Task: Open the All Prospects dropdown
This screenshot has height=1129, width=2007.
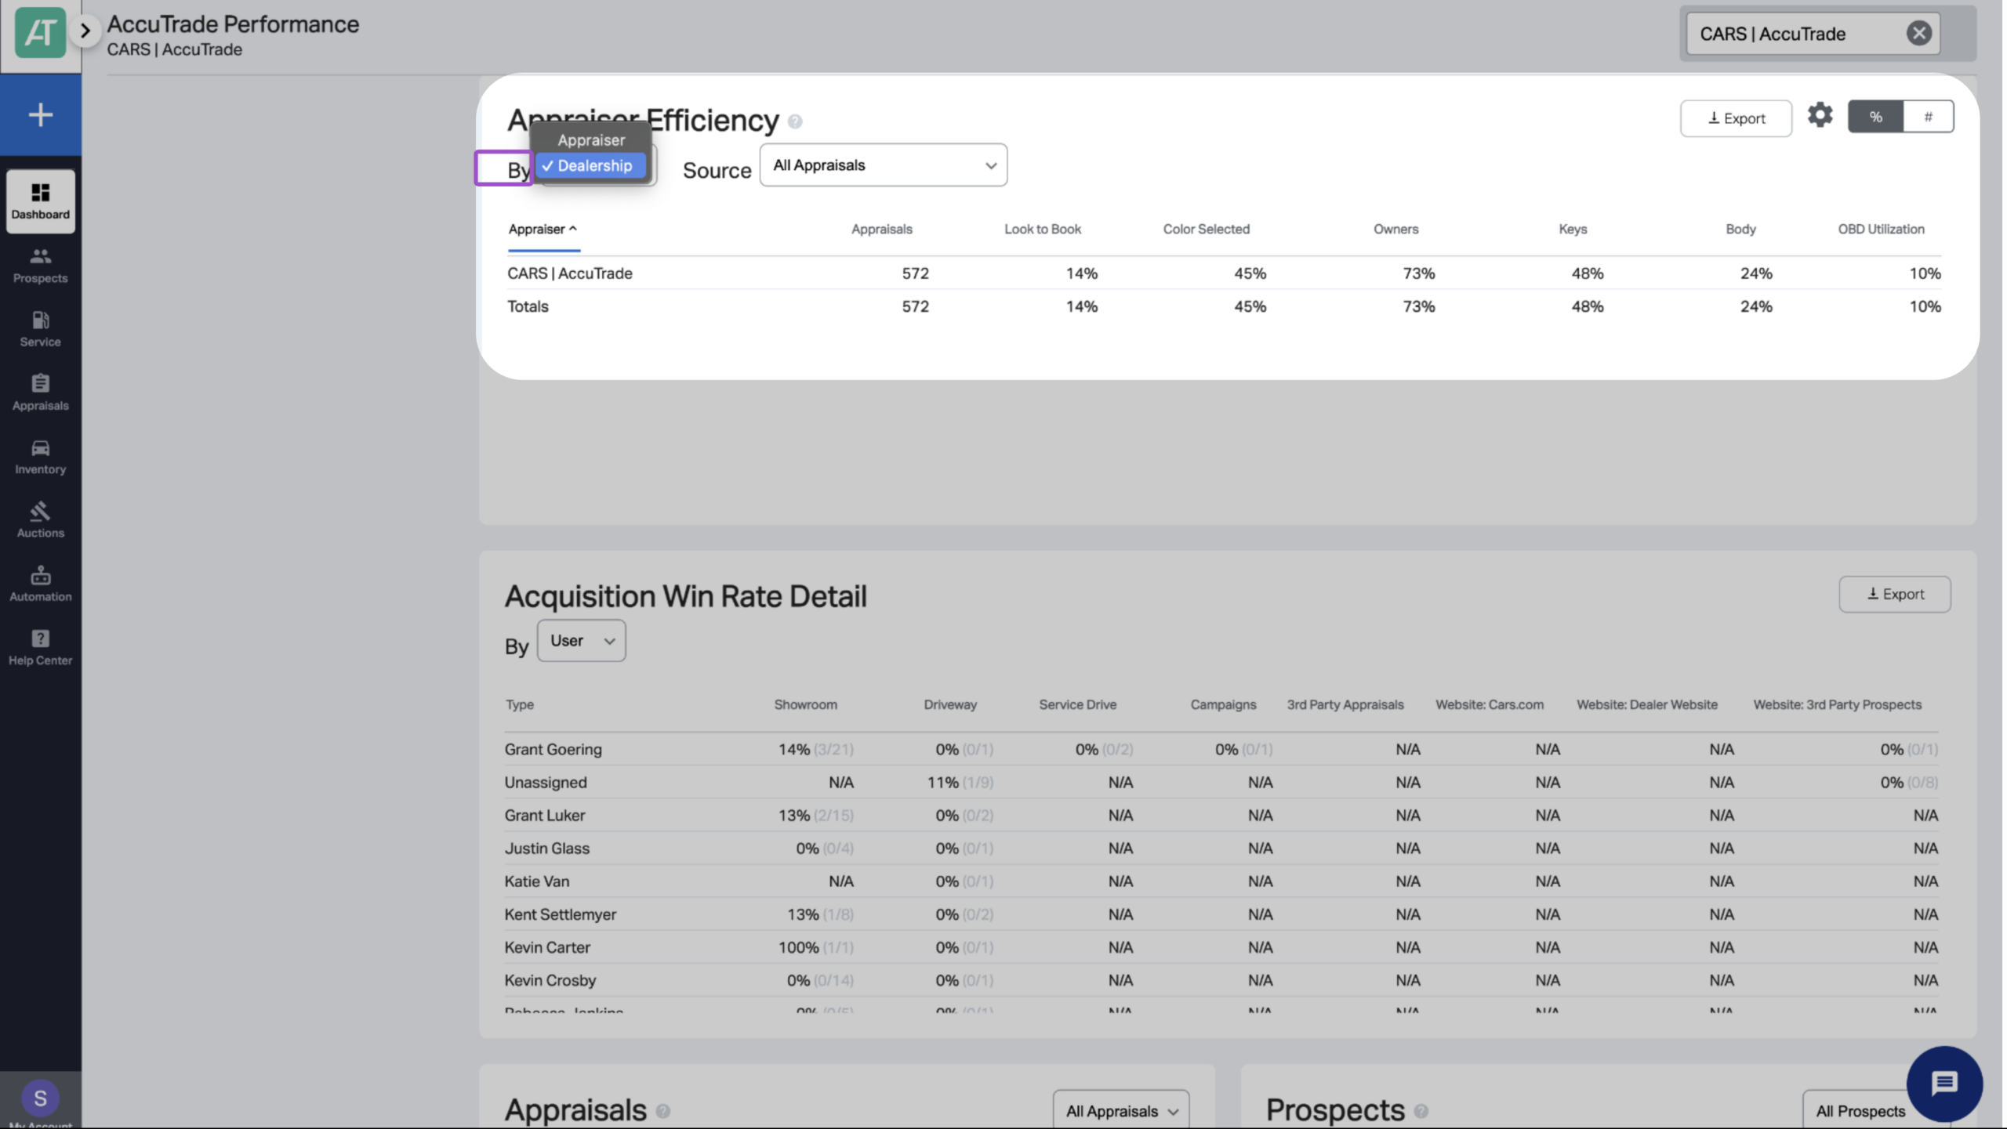Action: pos(1859,1111)
